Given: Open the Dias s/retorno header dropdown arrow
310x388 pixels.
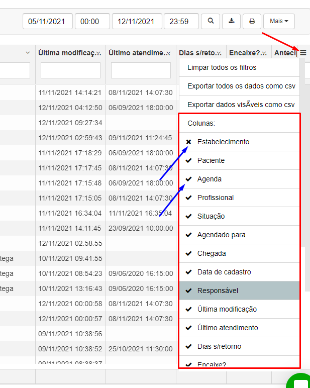Looking at the screenshot, I should pyautogui.click(x=219, y=53).
